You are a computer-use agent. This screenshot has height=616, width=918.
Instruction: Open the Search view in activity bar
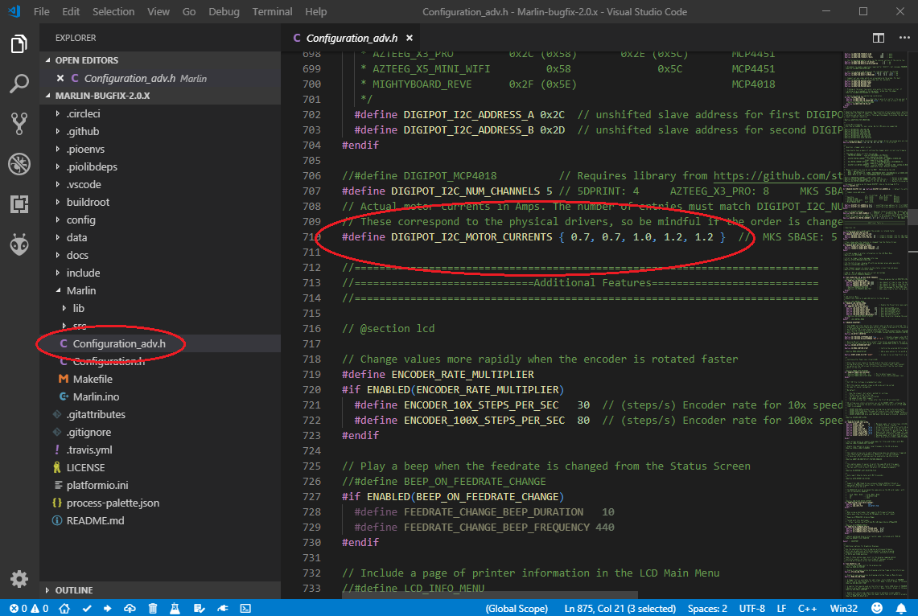19,84
